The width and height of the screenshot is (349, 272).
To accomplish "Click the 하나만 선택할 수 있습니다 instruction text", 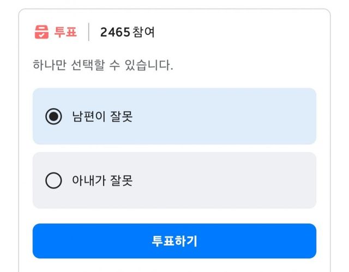I will [x=103, y=66].
